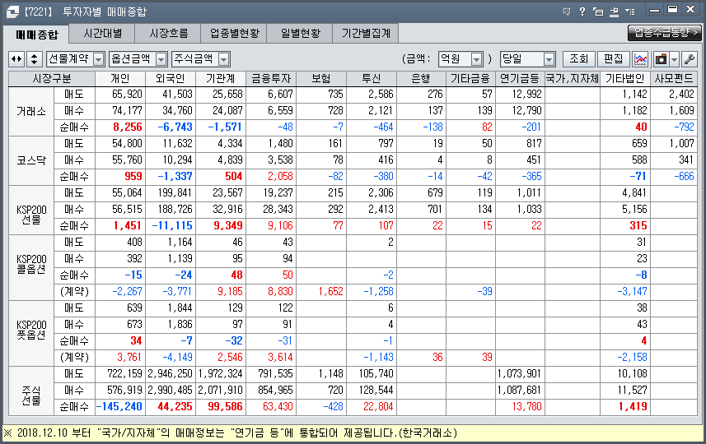Click the 투신 column header
The height and width of the screenshot is (444, 706).
coord(372,79)
